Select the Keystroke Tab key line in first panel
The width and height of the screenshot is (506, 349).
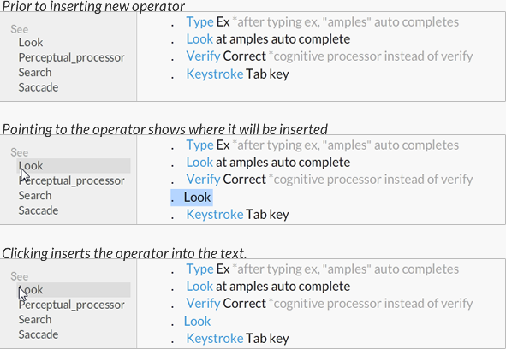[237, 74]
